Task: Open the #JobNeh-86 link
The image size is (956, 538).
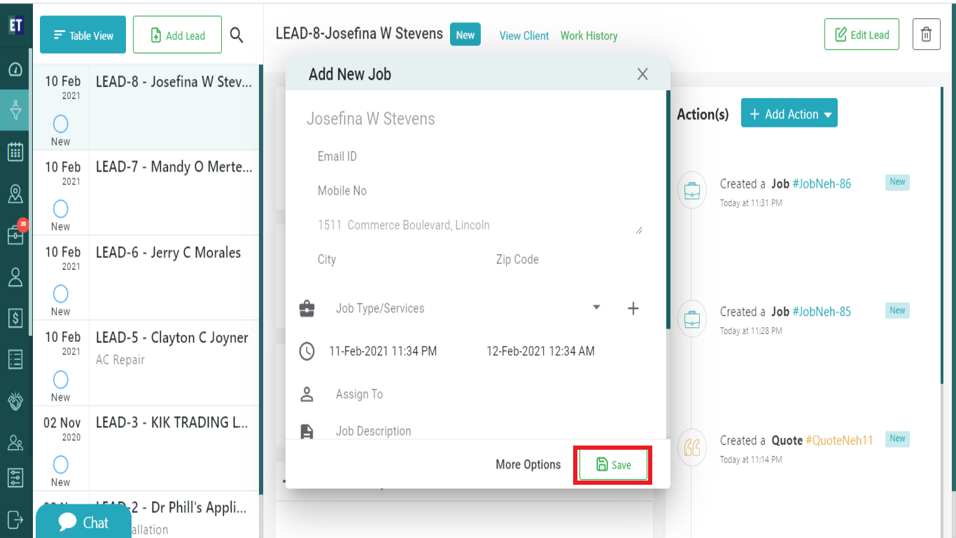Action: 822,184
